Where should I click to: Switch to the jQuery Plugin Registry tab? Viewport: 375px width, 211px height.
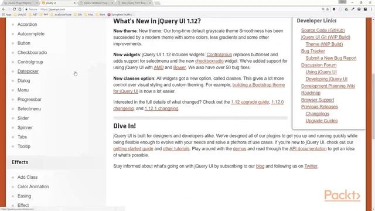click(x=21, y=3)
